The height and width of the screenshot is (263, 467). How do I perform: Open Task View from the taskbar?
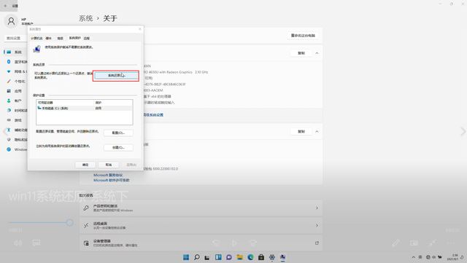coord(207,257)
